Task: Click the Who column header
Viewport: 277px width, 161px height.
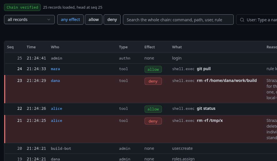Action: (x=55, y=47)
